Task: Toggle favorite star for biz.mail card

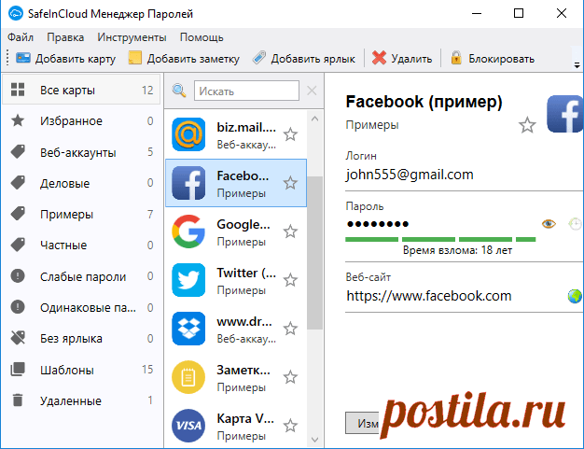Action: (x=290, y=134)
